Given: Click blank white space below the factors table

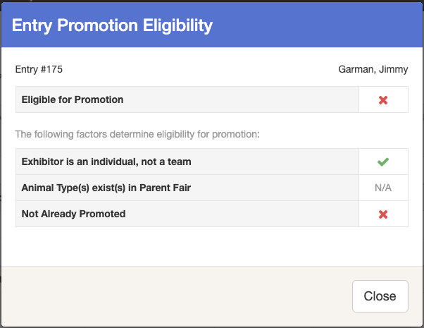Looking at the screenshot, I should 211,247.
